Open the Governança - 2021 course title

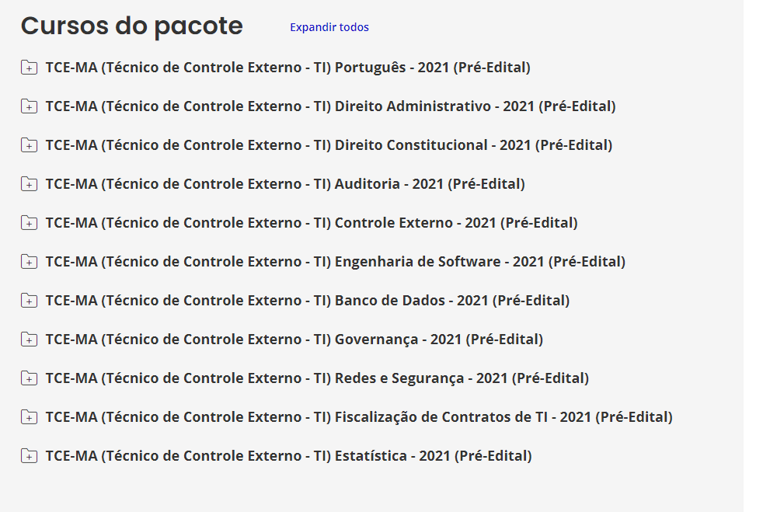pos(294,340)
